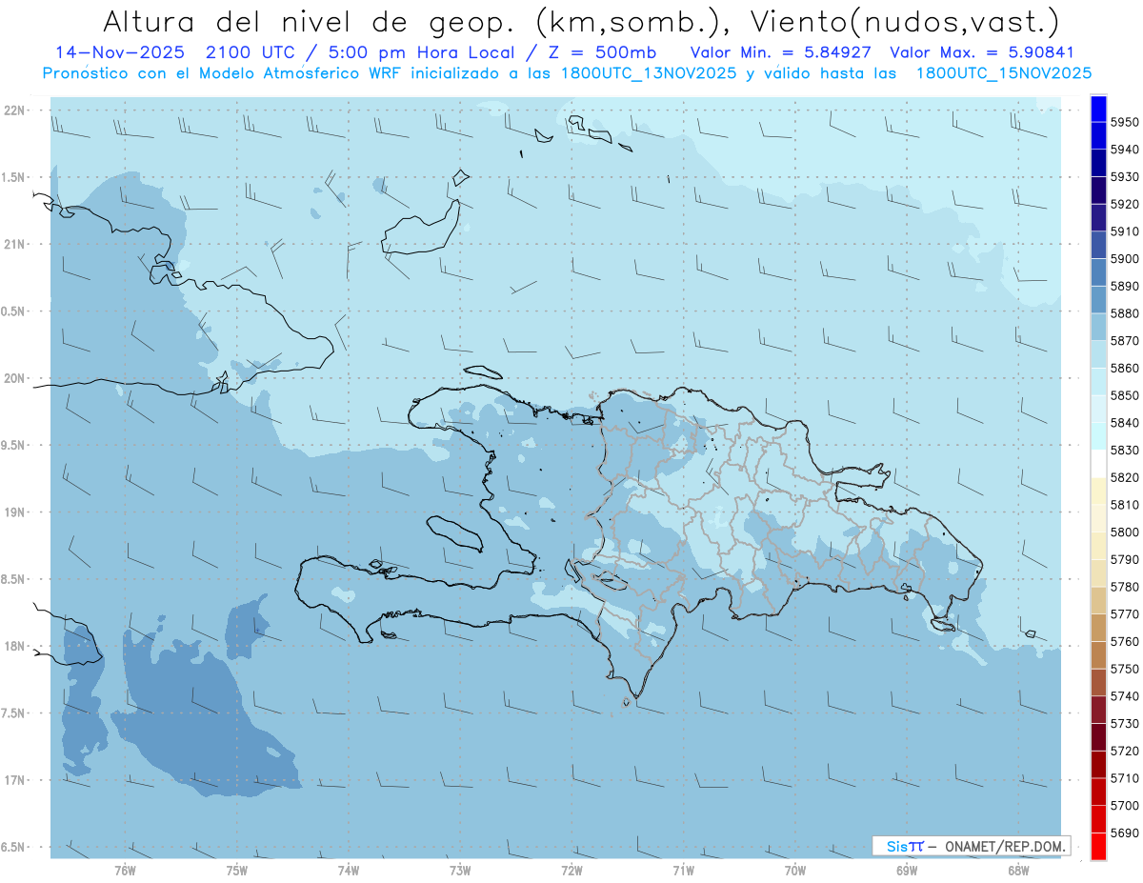Click the '5770' colorbar value
Viewport: 1143px width, 883px height.
(x=1125, y=614)
